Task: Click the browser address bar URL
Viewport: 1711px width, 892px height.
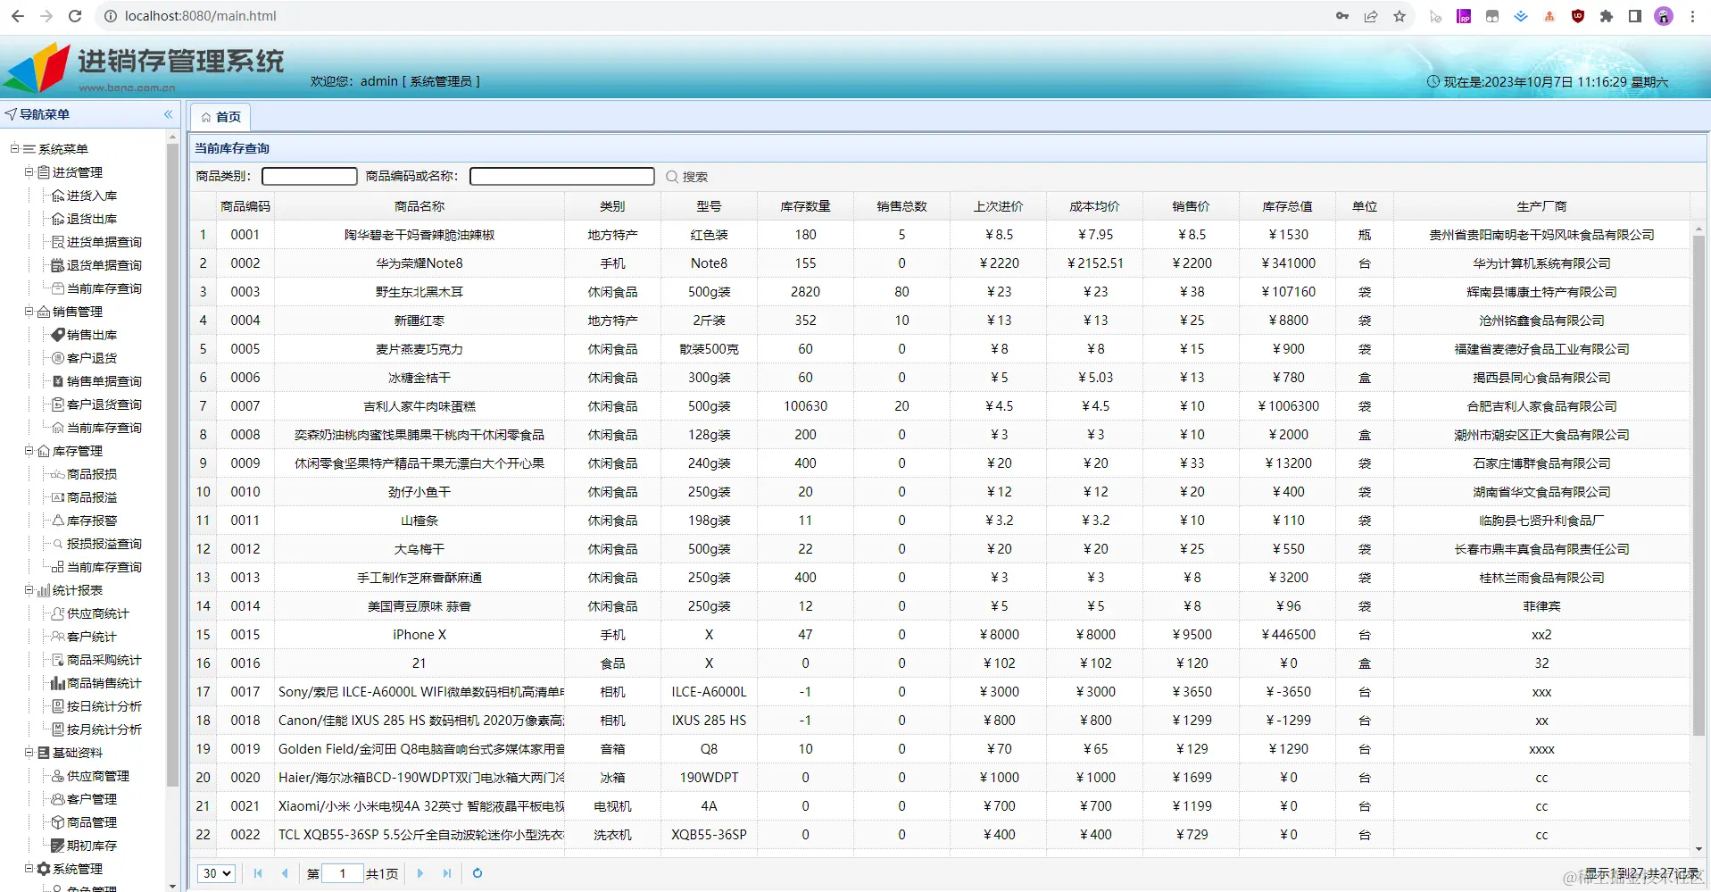Action: 201,16
